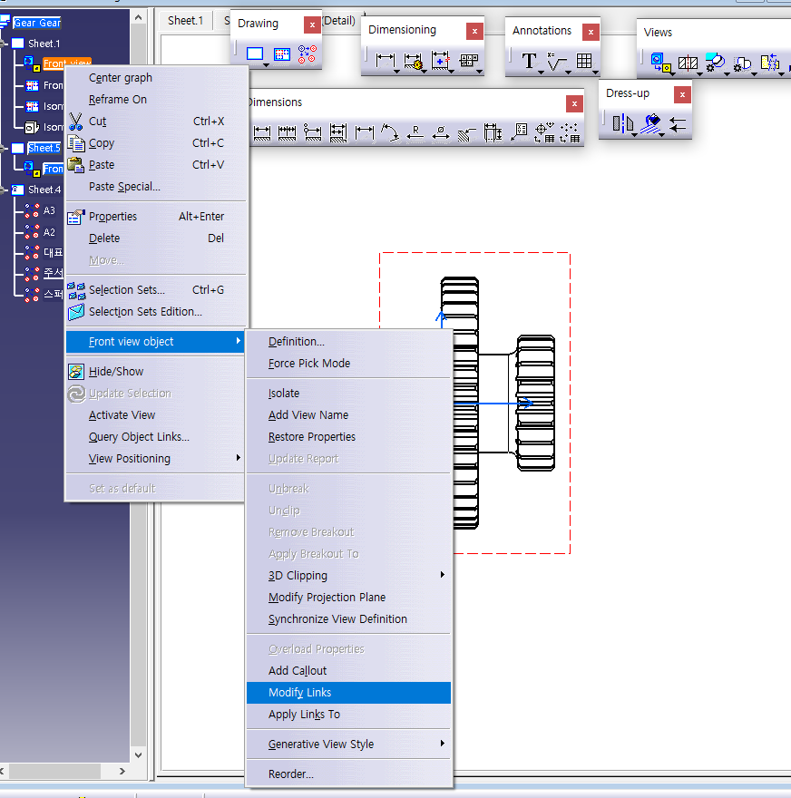
Task: Click the Coordinate Dimensions icon
Action: (519, 132)
